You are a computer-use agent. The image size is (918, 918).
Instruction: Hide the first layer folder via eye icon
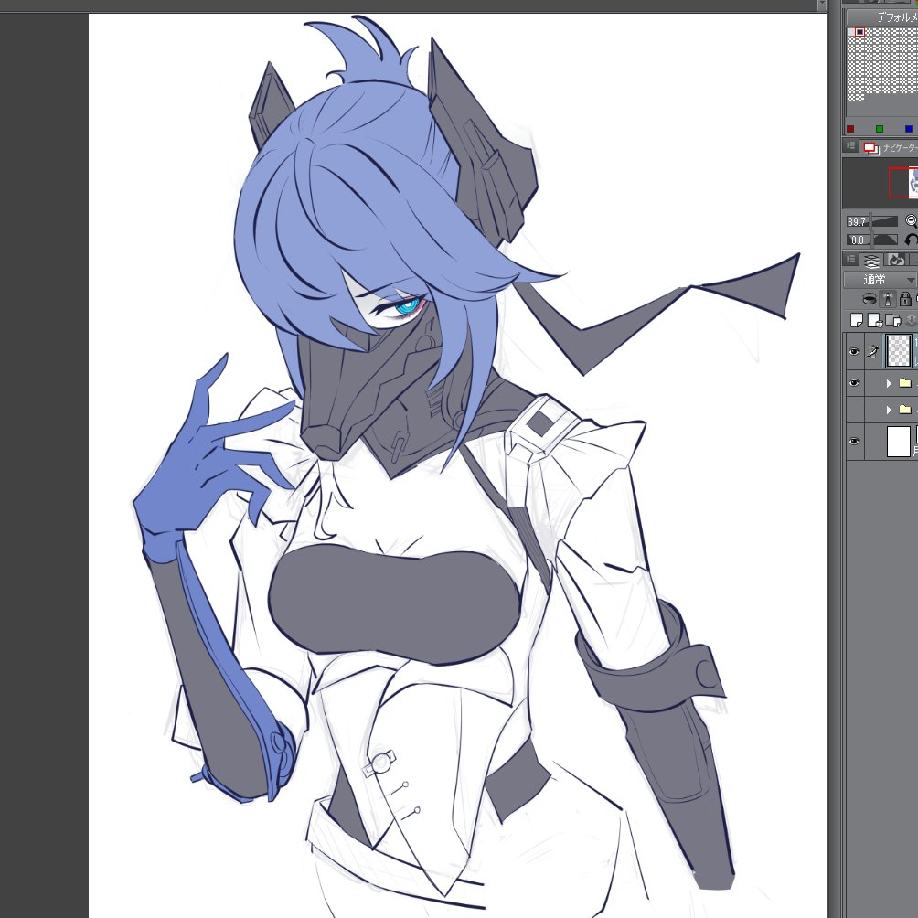854,383
